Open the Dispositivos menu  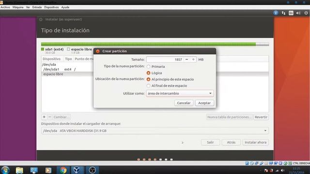[51, 7]
